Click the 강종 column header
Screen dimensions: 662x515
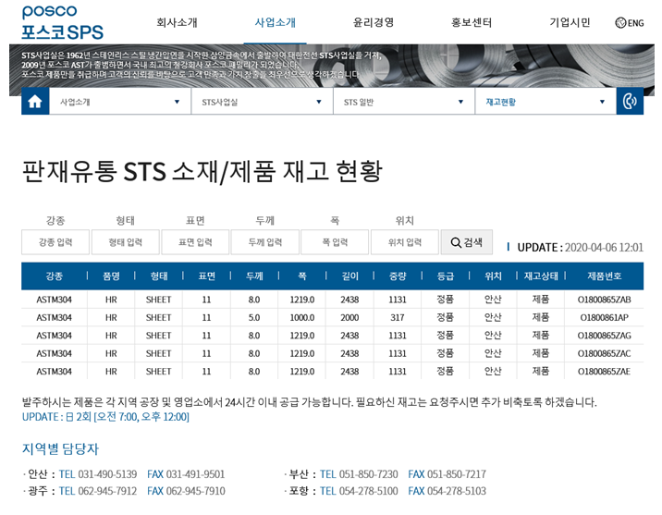(54, 276)
